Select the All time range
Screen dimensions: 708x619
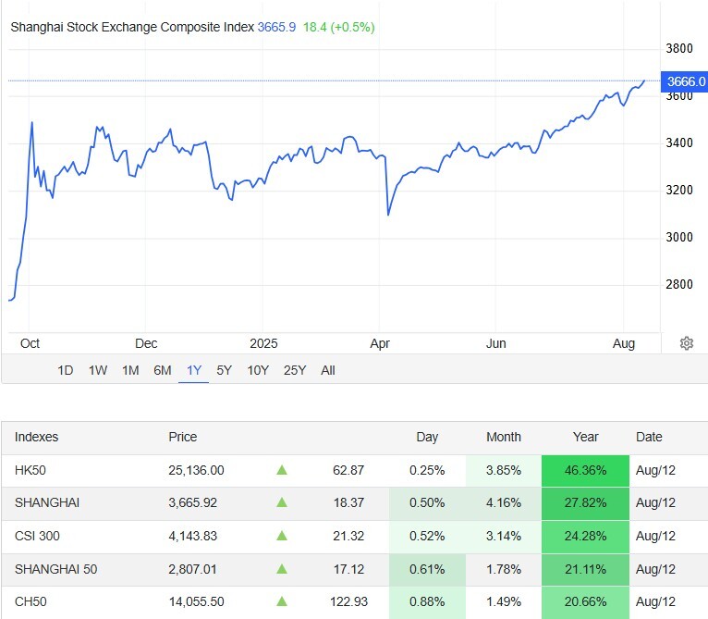coord(328,370)
